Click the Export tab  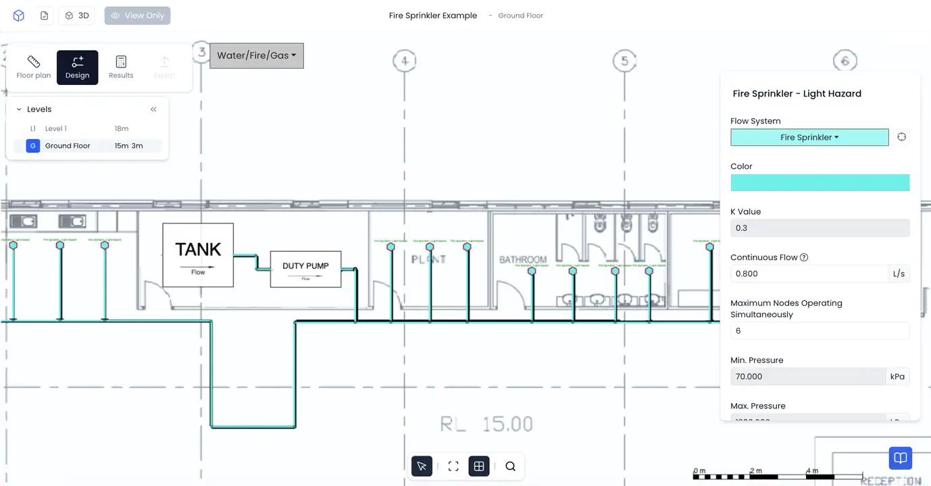164,67
